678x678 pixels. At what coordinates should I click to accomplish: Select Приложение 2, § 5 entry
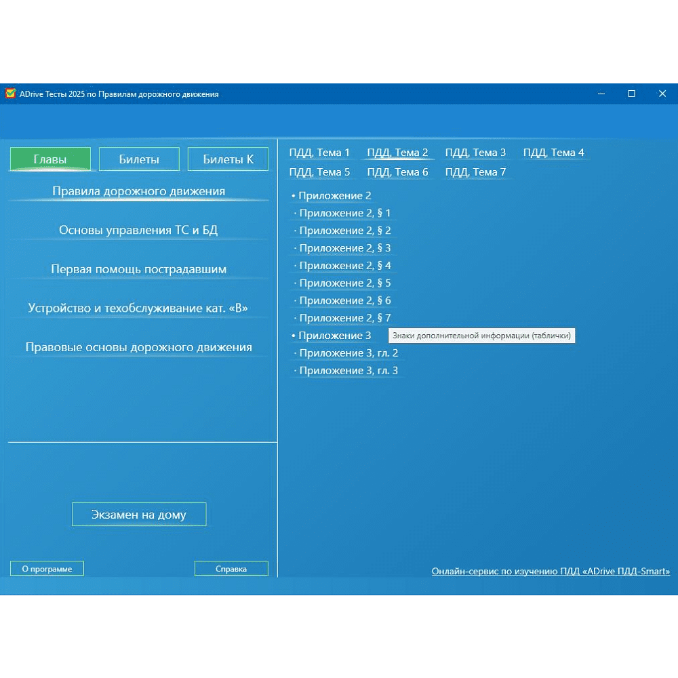[344, 283]
